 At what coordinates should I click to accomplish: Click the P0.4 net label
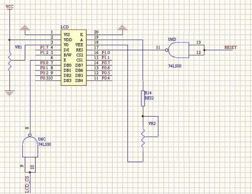tap(106, 78)
